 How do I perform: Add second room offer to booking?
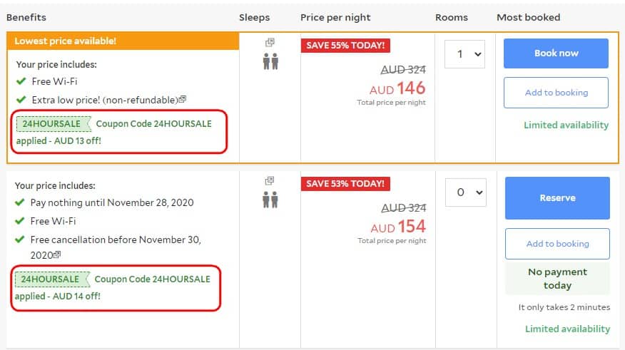point(557,244)
